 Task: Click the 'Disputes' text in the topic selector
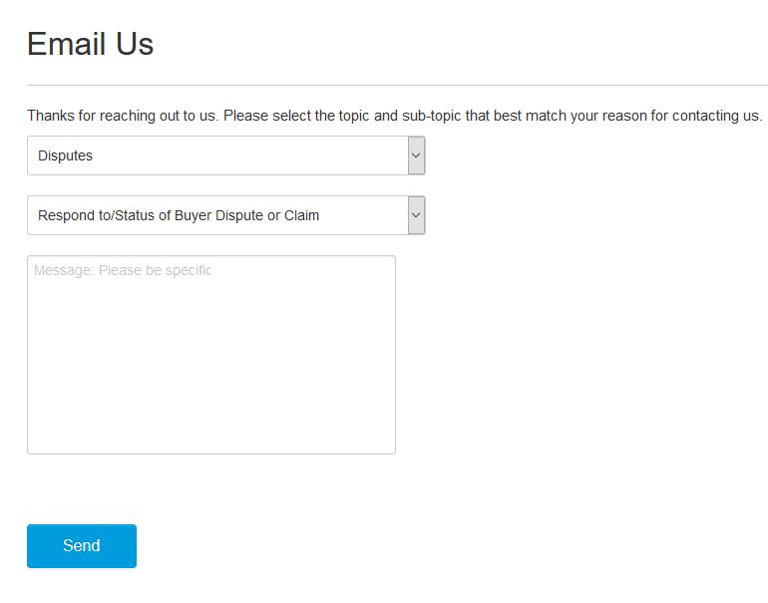[x=65, y=155]
